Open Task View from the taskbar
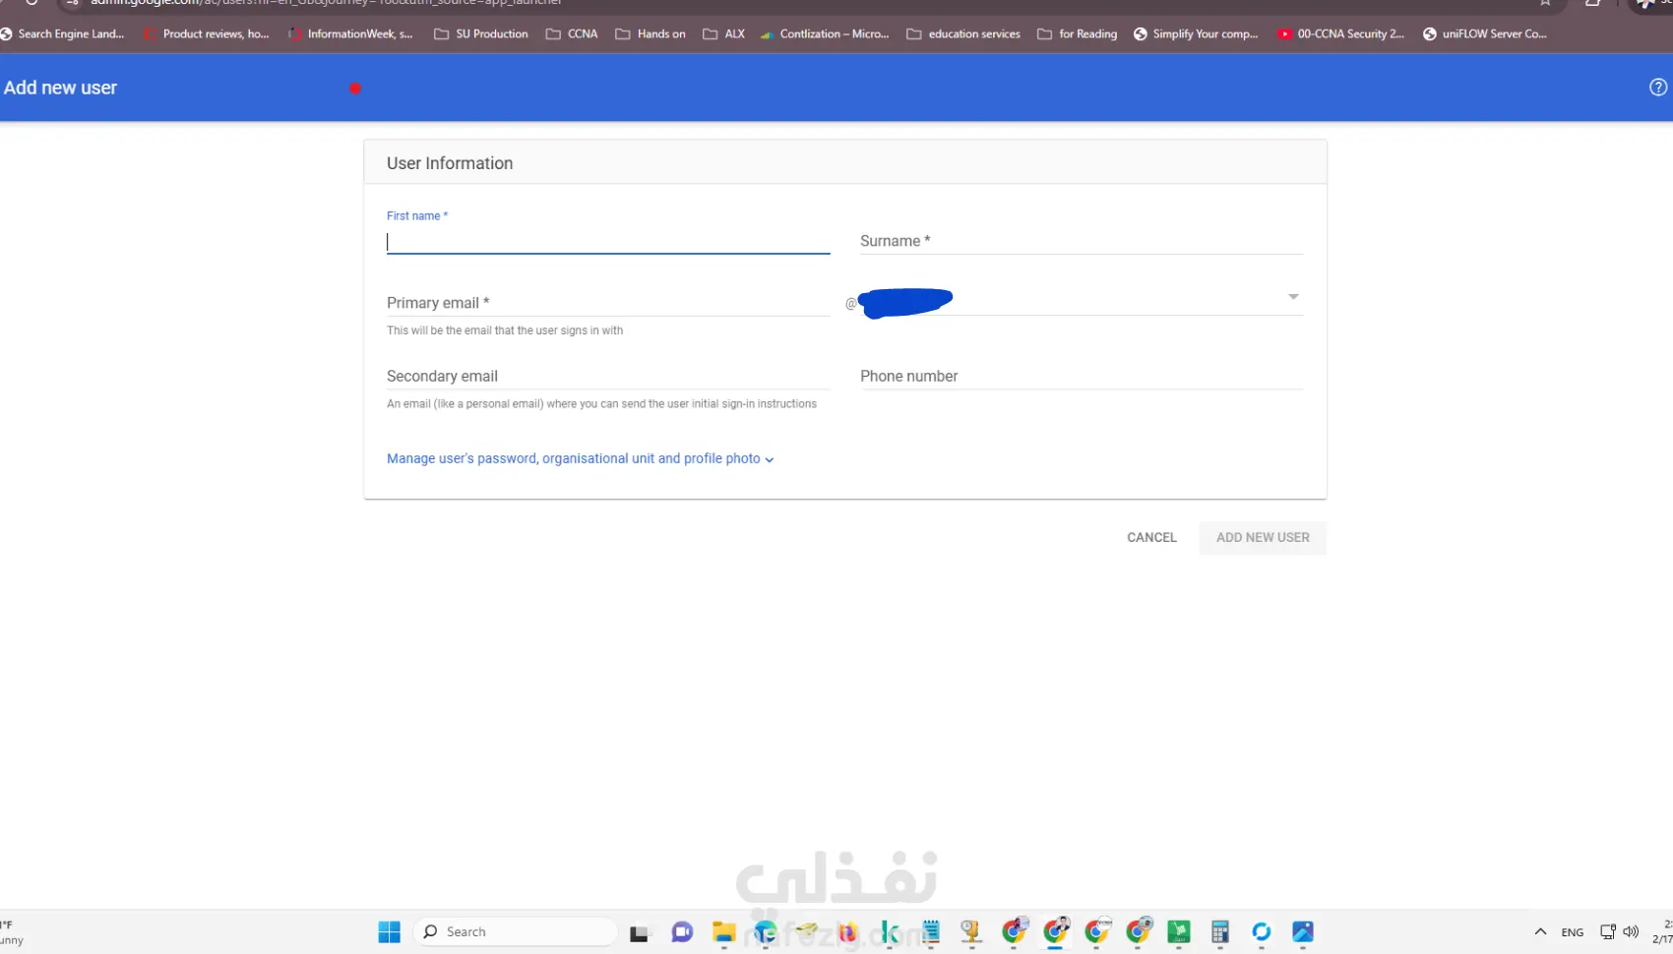Image resolution: width=1673 pixels, height=954 pixels. click(640, 932)
